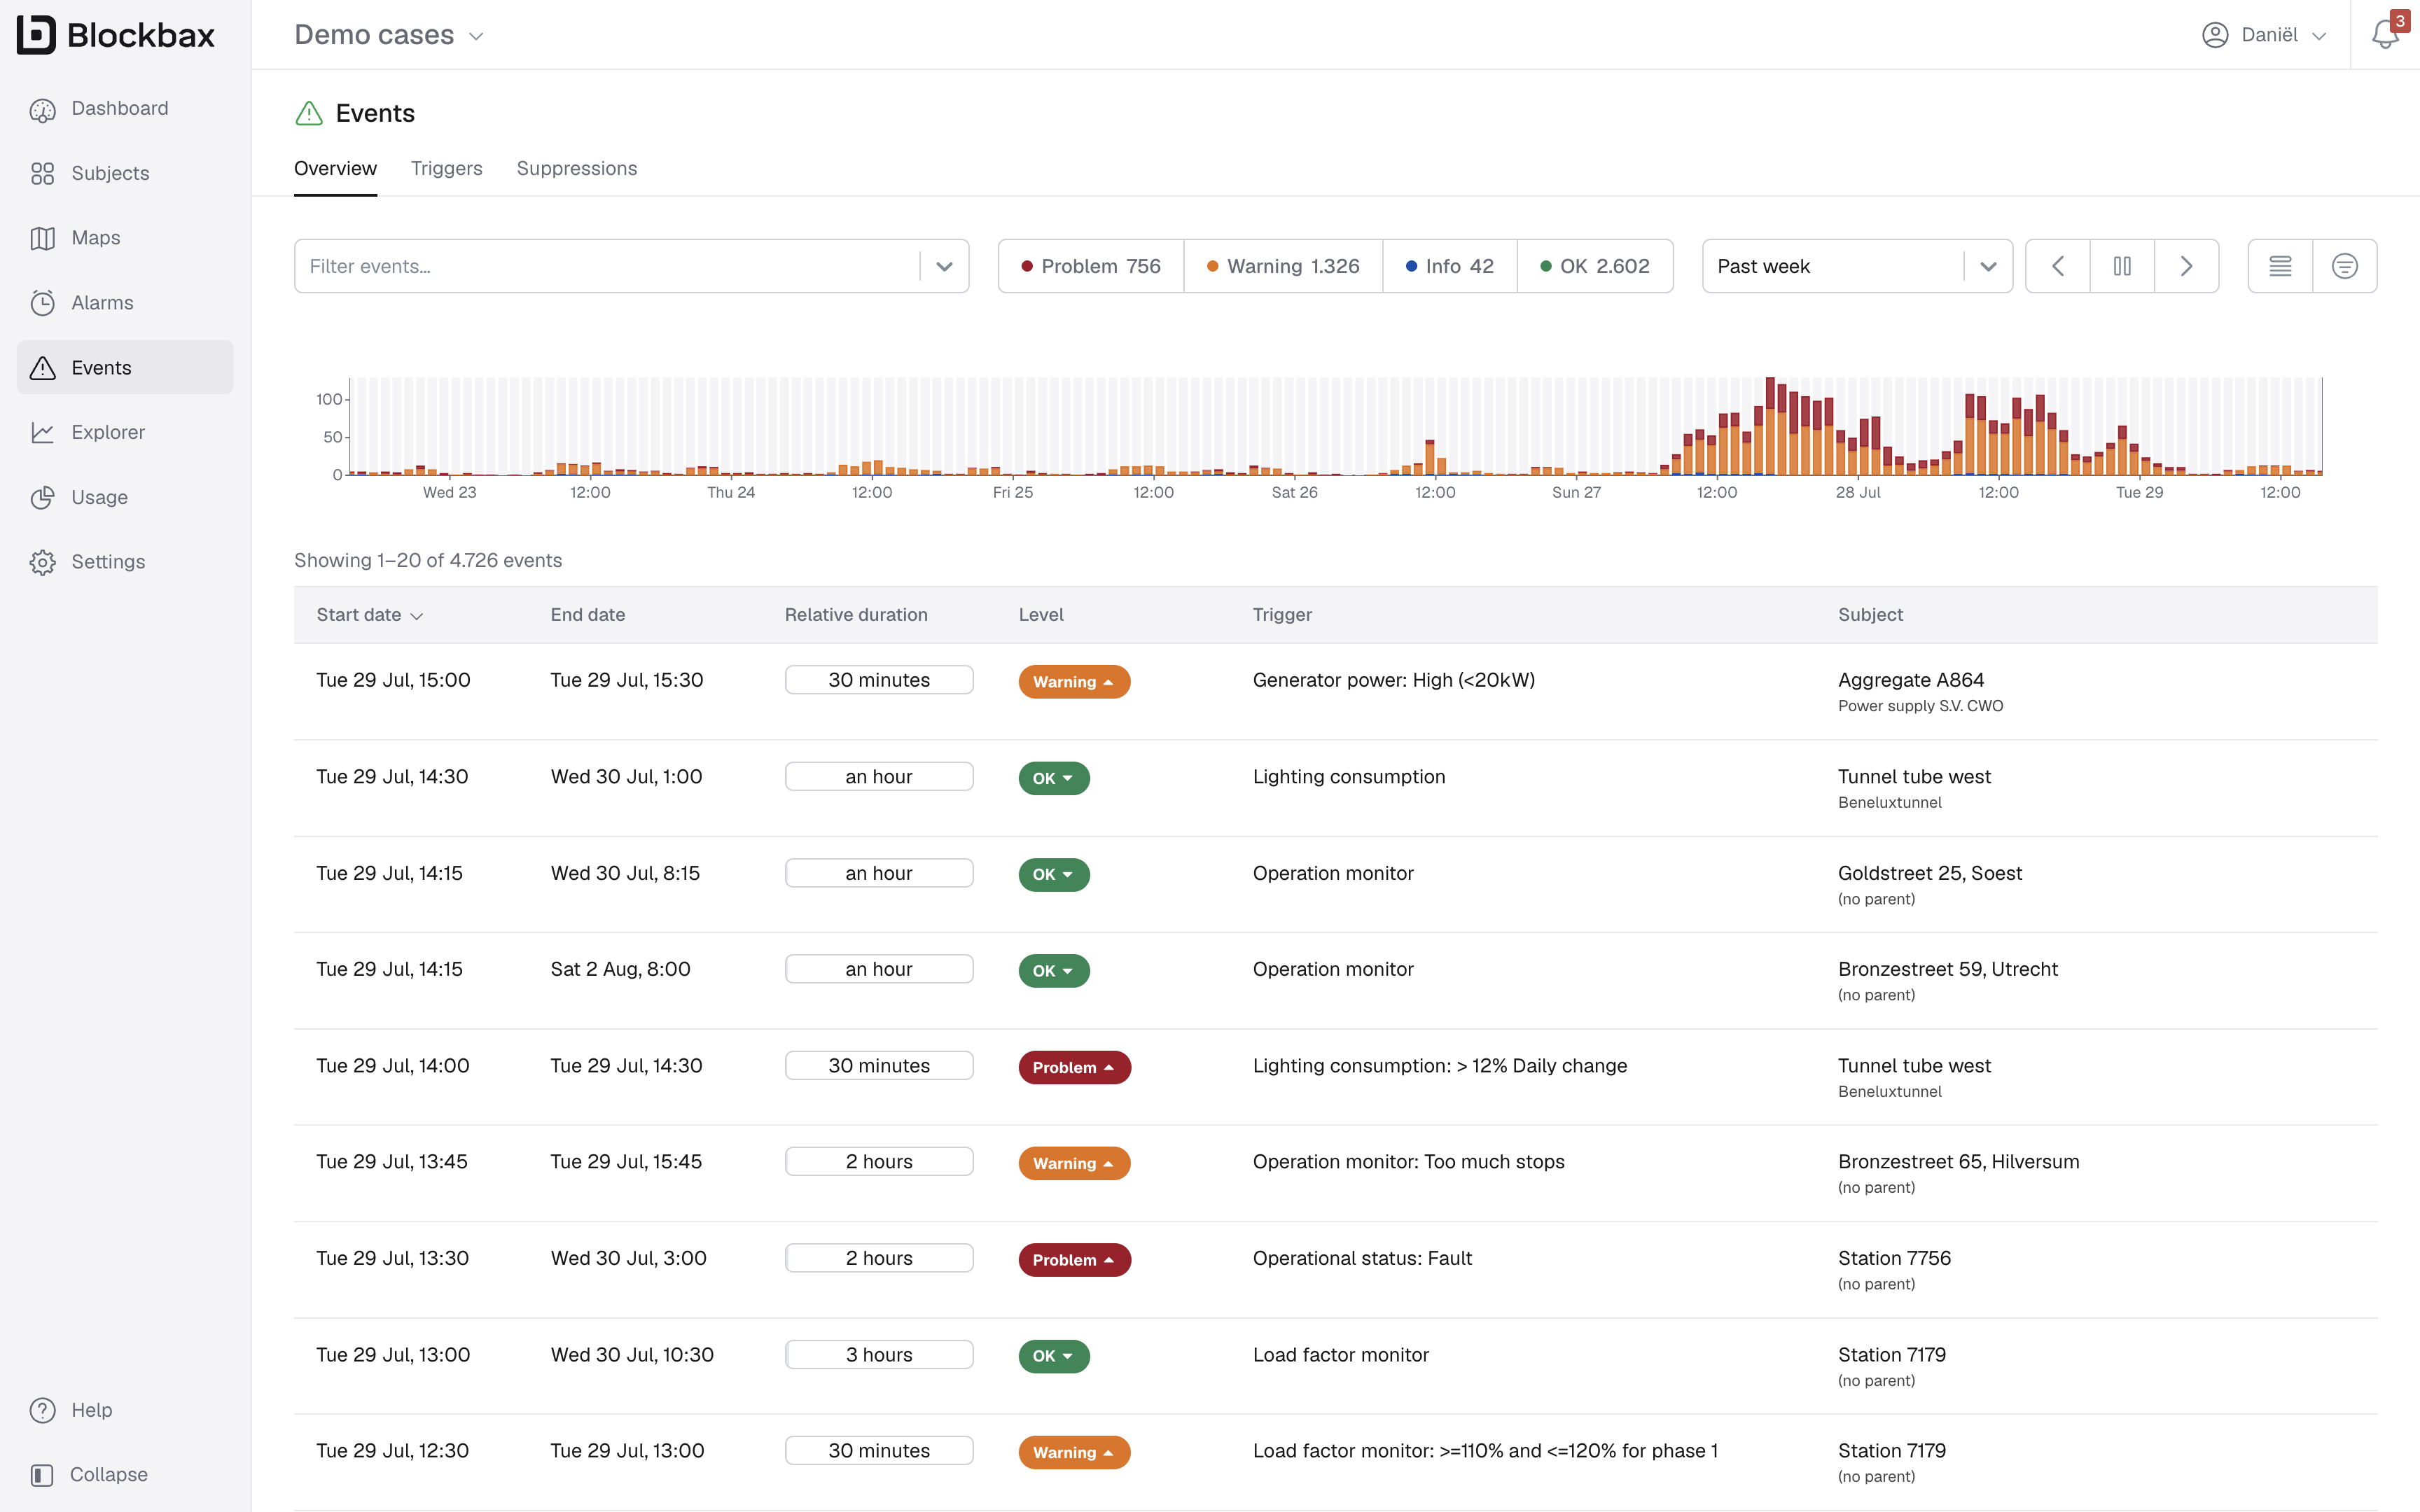Go to previous time period arrow
Viewport: 2420px width, 1512px height.
click(2057, 266)
